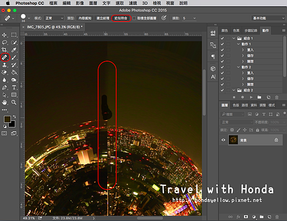The height and width of the screenshot is (221, 287).
Task: Toggle checkmark for 組合 2 action set
Action: (222, 90)
